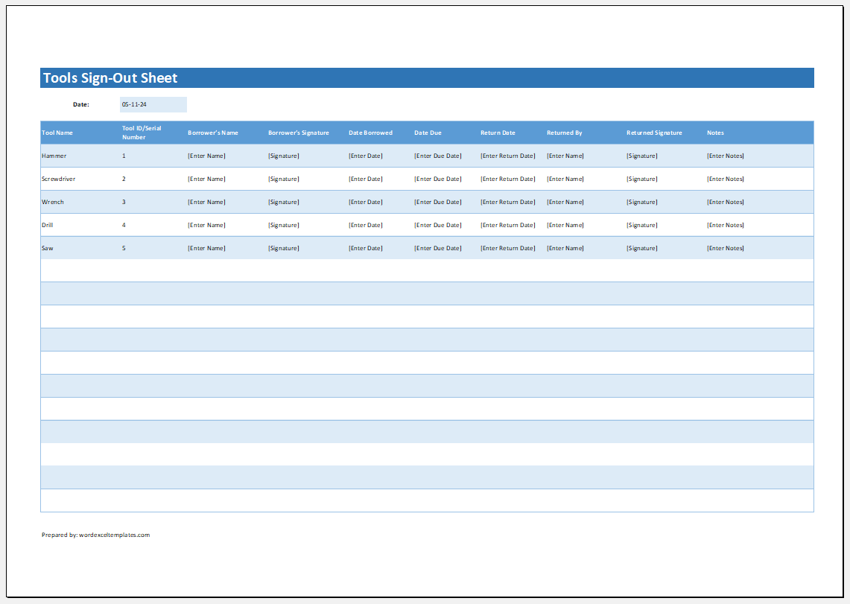Screen dimensions: 850x604
Task: Select [Enter Notes] in the Saw row
Action: tap(726, 248)
